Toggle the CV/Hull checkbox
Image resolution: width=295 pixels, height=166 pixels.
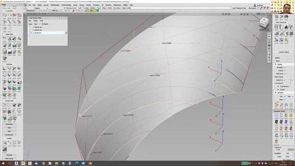coord(285,71)
